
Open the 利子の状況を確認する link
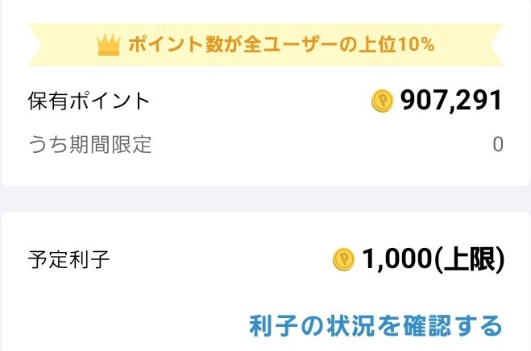(375, 325)
